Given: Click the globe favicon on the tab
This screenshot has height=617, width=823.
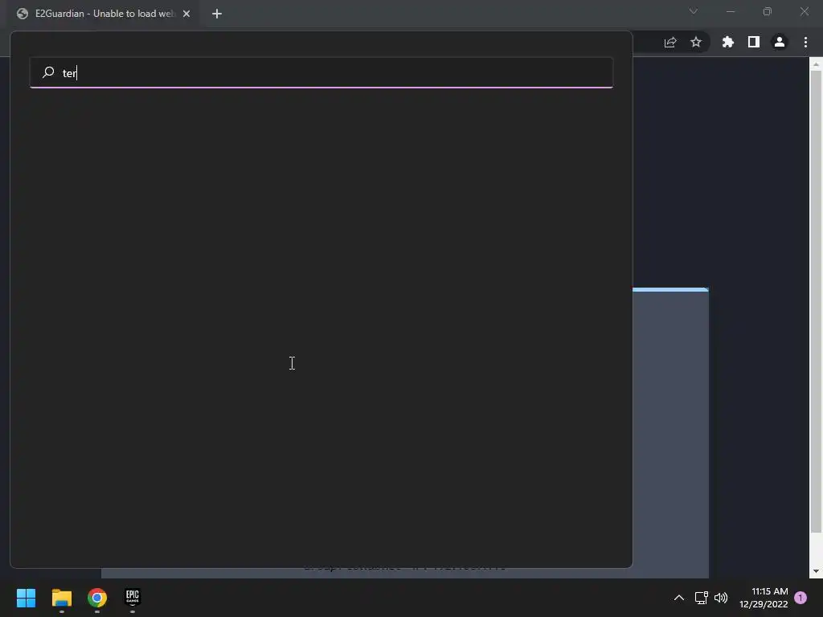Looking at the screenshot, I should click(x=22, y=14).
